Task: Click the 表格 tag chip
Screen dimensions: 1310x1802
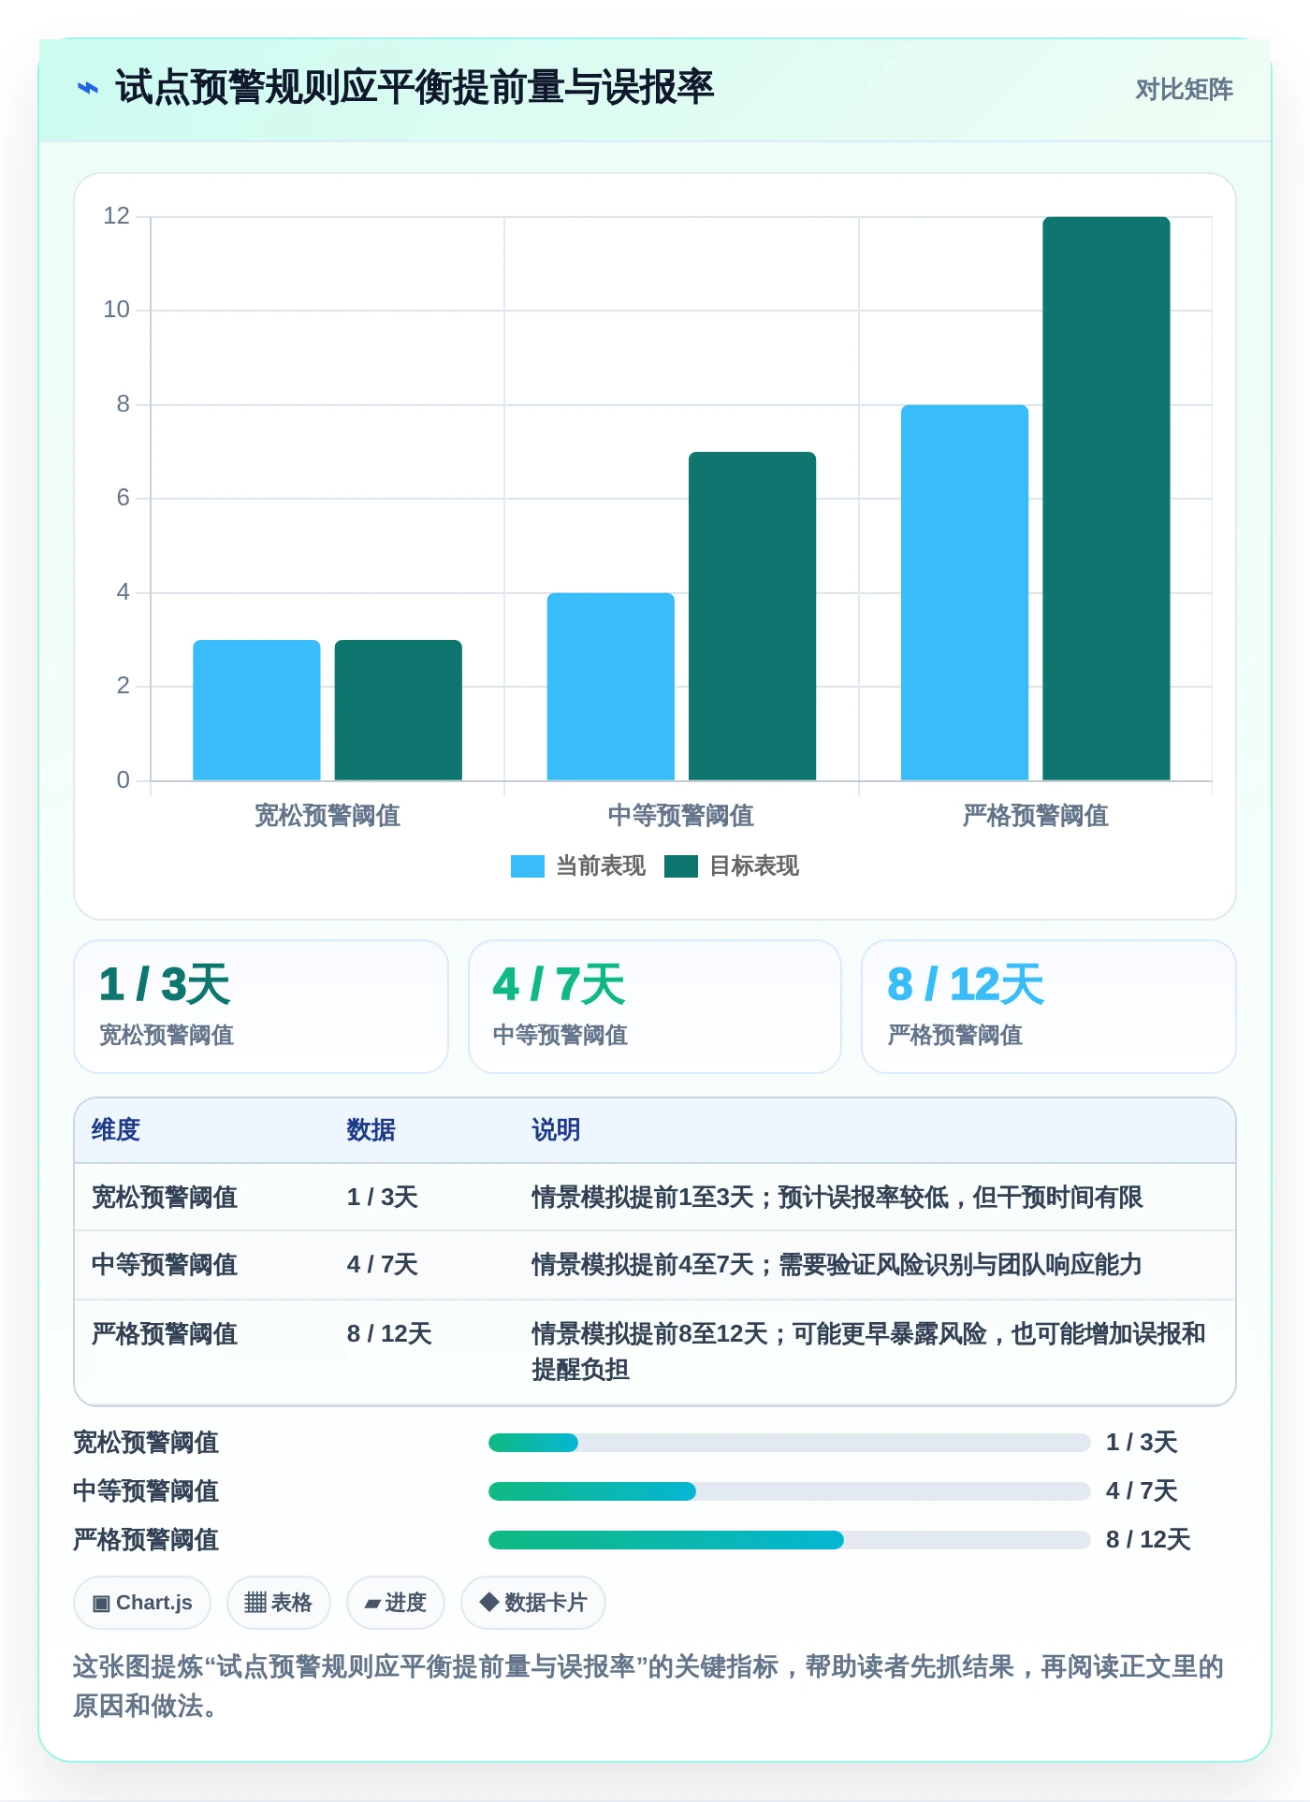Action: pyautogui.click(x=279, y=1603)
